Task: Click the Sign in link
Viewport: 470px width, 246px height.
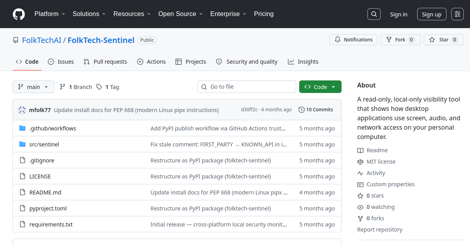Action: coord(399,14)
